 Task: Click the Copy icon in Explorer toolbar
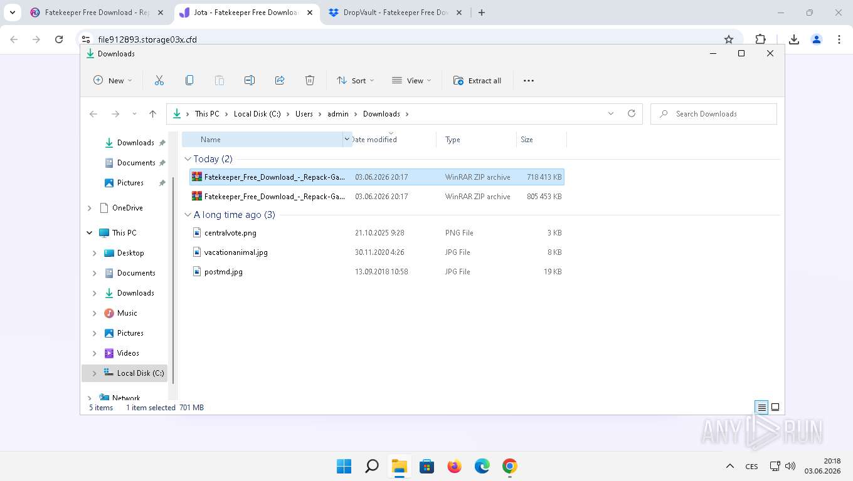[189, 80]
